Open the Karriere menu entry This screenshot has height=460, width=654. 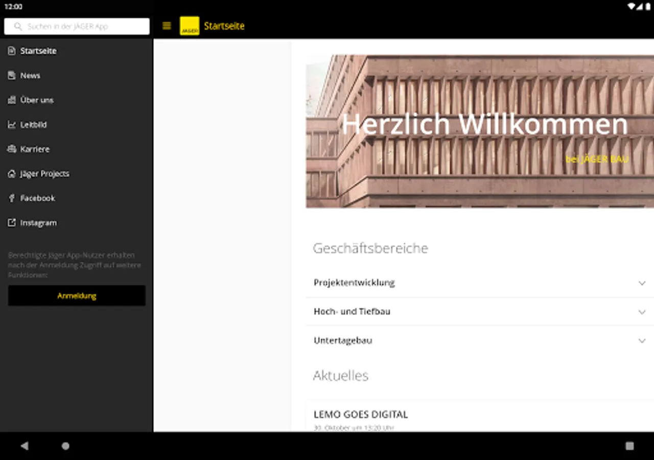77,149
